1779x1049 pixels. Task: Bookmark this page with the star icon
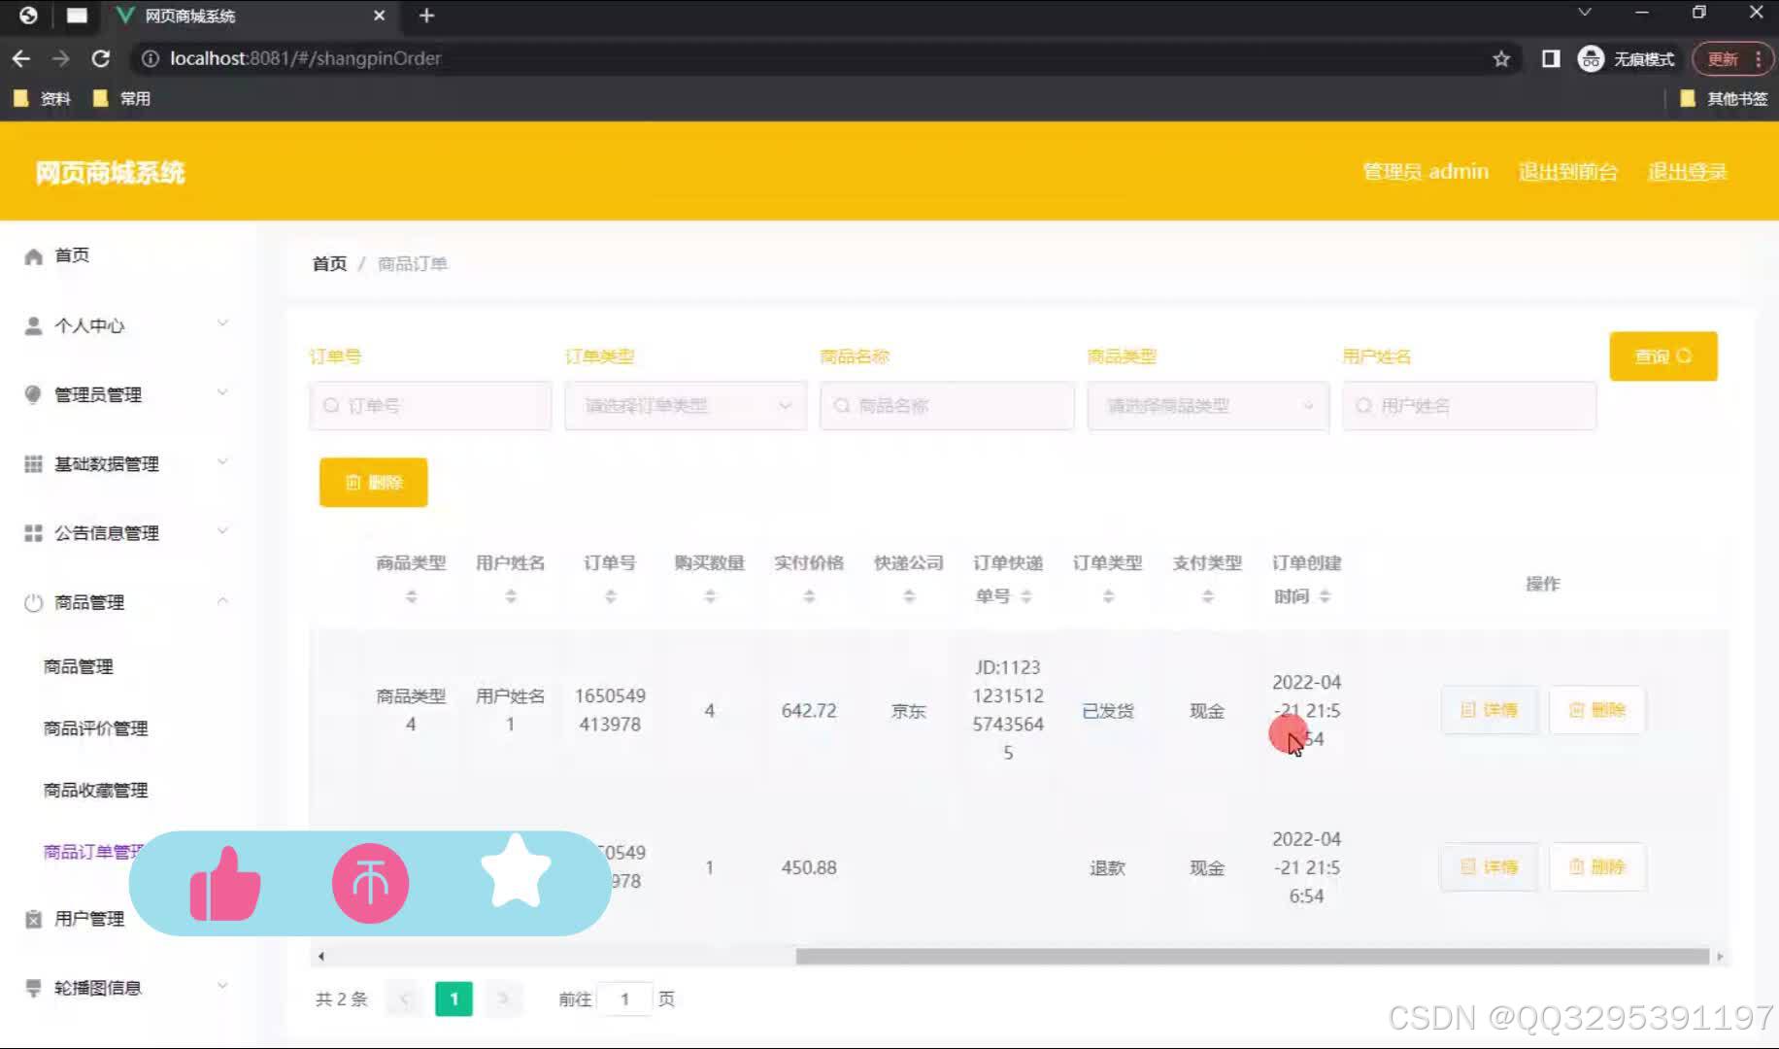point(1501,58)
